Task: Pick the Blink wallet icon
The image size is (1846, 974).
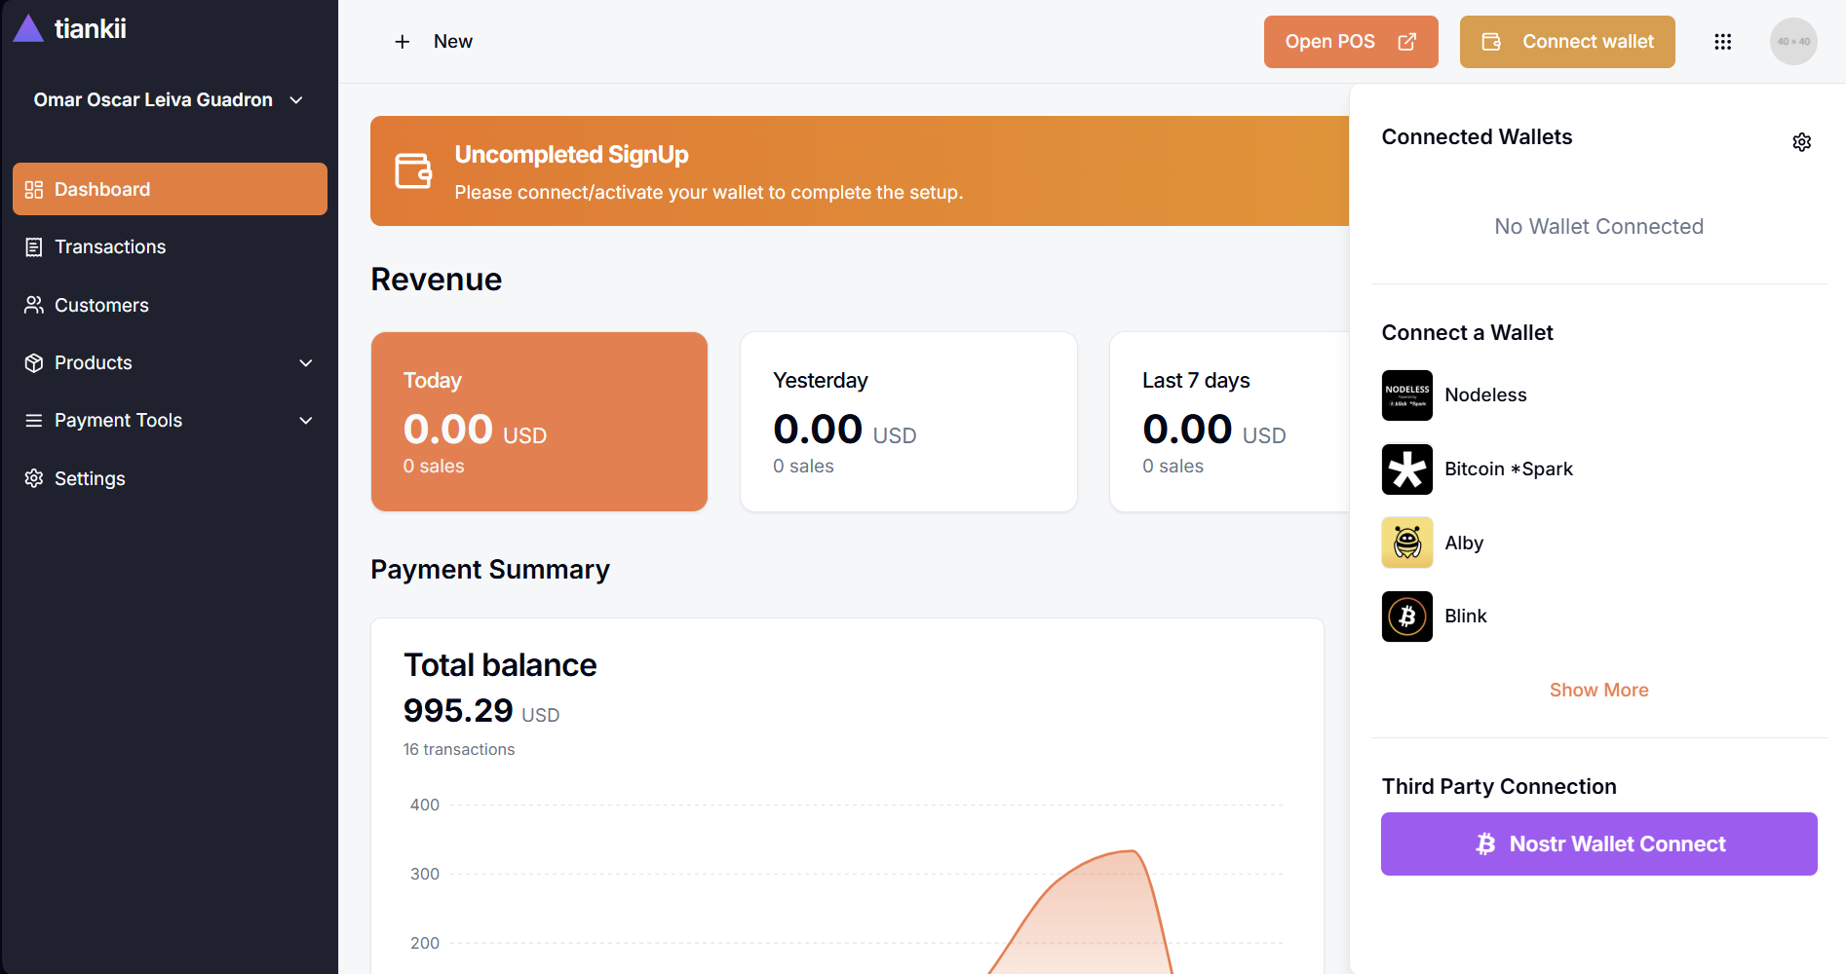Action: pyautogui.click(x=1406, y=617)
